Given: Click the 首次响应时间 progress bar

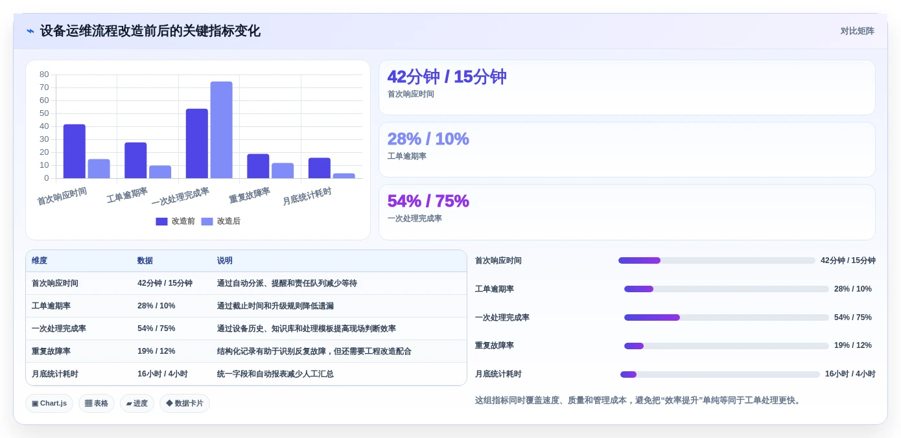Looking at the screenshot, I should pos(717,260).
